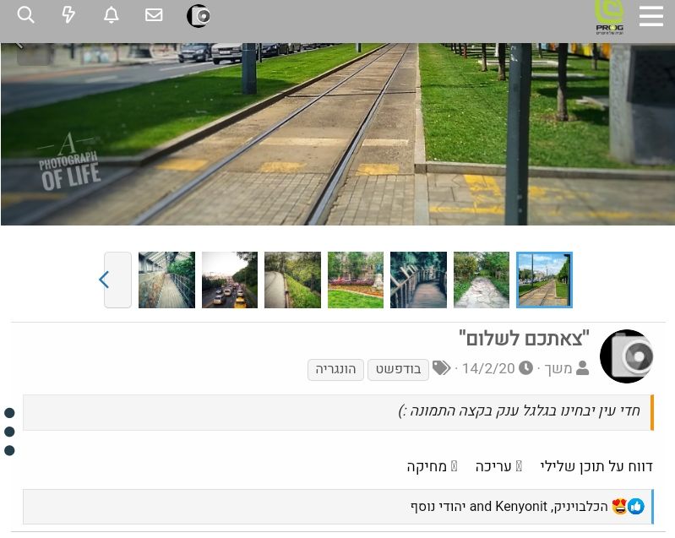Image resolution: width=675 pixels, height=538 pixels.
Task: Select the highlighted tram track thumbnail
Action: pos(544,280)
